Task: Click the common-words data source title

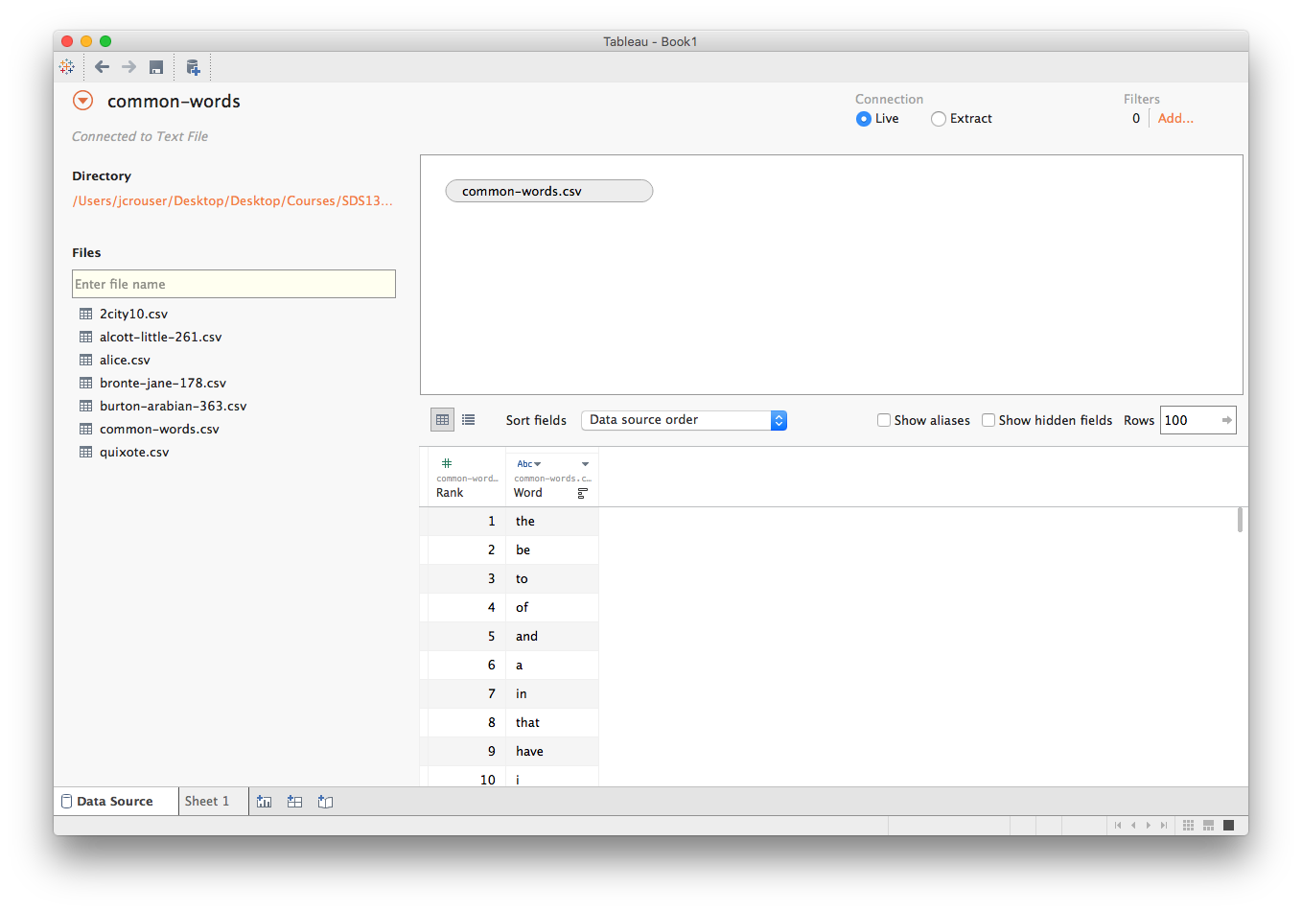Action: pos(174,102)
